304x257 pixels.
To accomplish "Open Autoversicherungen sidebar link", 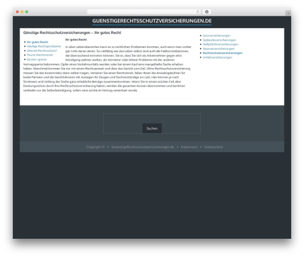I will 216,36.
